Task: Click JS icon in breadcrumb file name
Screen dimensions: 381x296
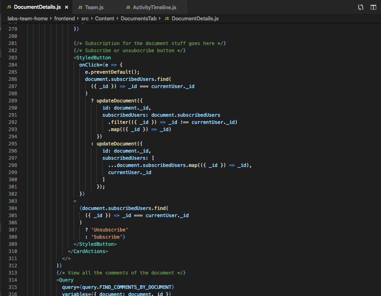Action: tap(167, 19)
